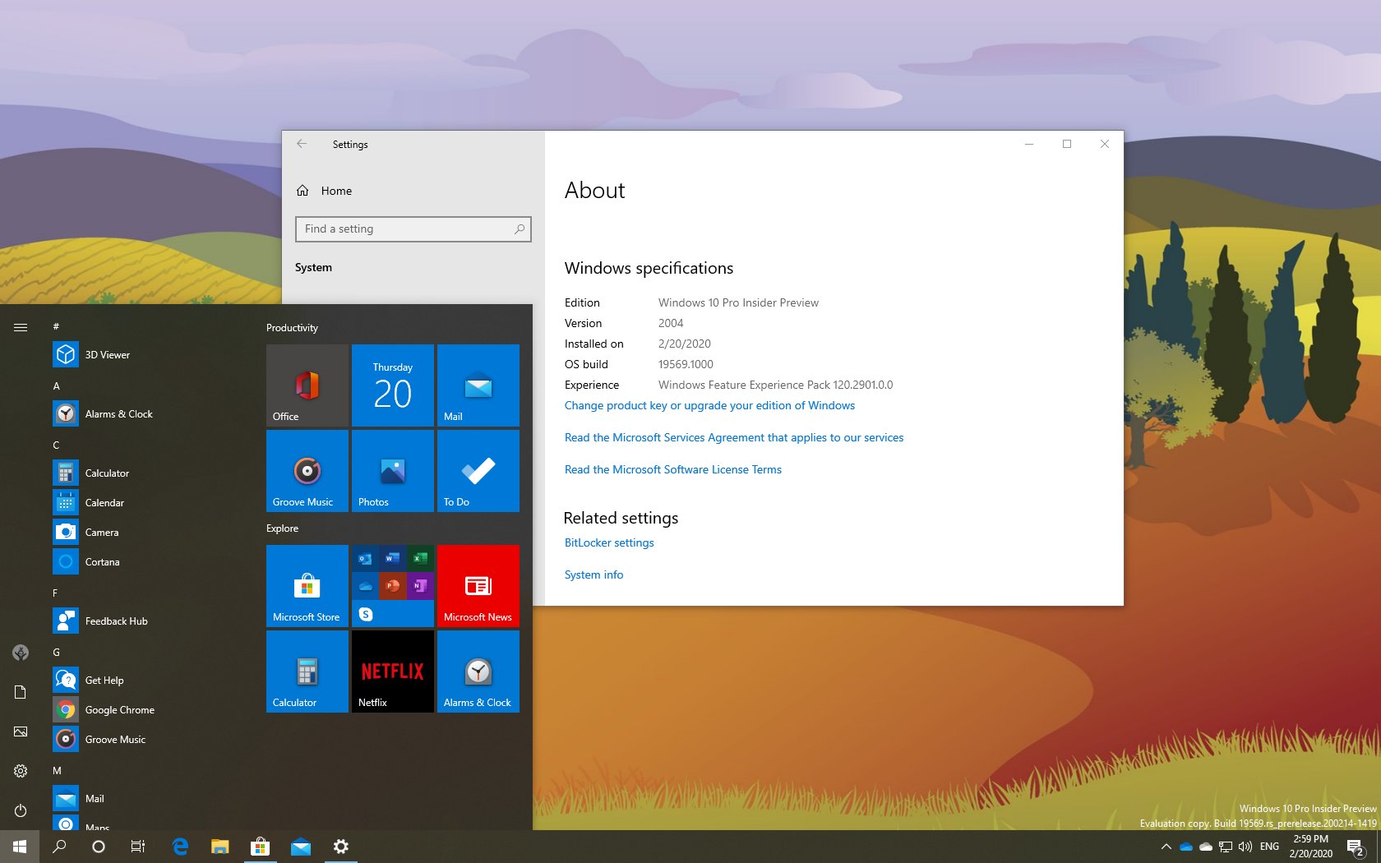
Task: Jump to letter C section header
Action: 57,445
